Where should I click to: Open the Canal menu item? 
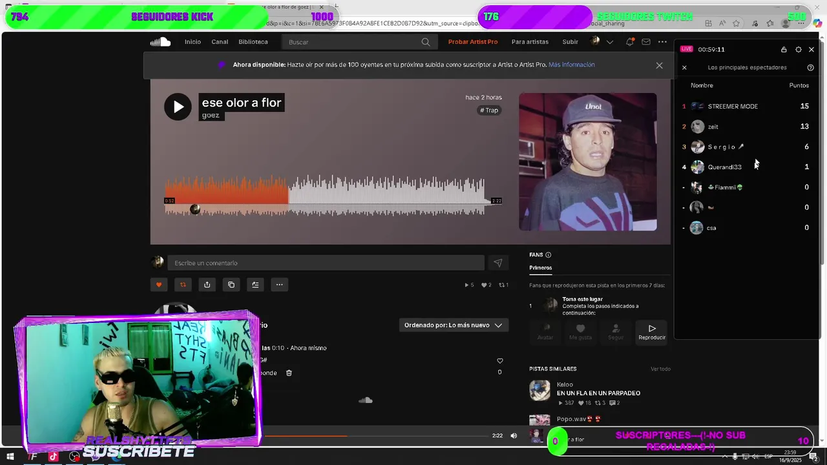(220, 42)
